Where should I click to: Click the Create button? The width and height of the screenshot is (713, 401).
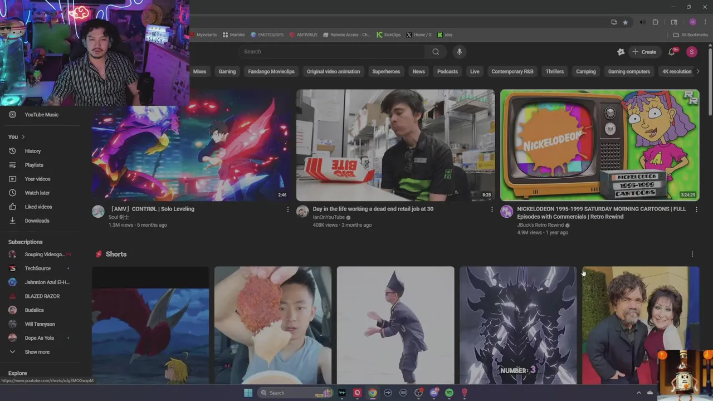point(644,52)
